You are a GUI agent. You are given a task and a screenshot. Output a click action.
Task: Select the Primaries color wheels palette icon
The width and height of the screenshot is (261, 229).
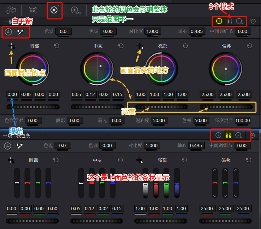[x=54, y=10]
